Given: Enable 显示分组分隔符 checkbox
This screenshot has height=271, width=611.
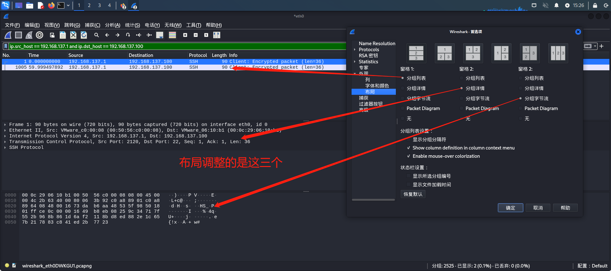Looking at the screenshot, I should coord(408,139).
